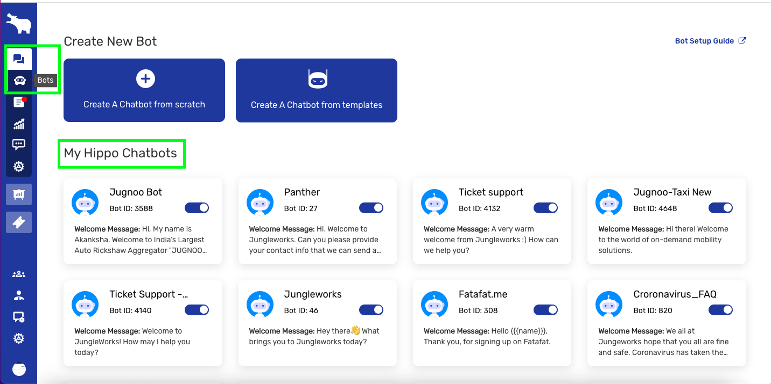The width and height of the screenshot is (771, 384).
Task: Click the speech bubble message icon in sidebar
Action: tap(19, 144)
